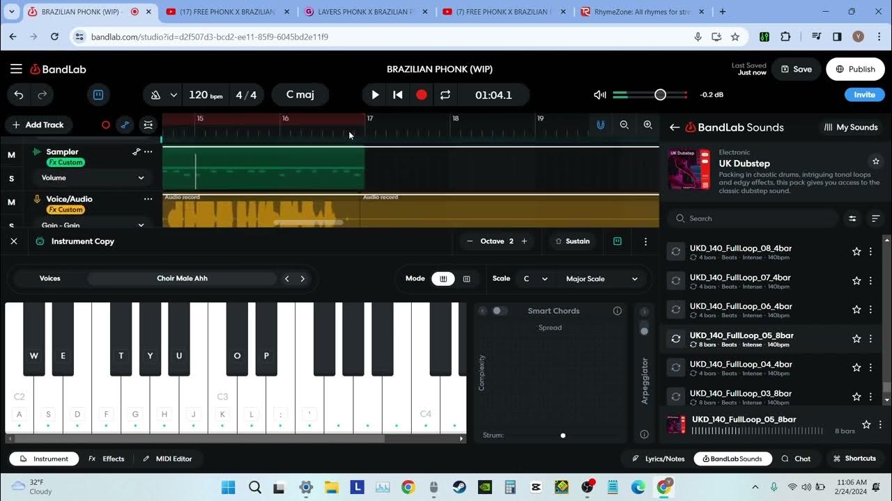Return playhead to start

coord(398,95)
